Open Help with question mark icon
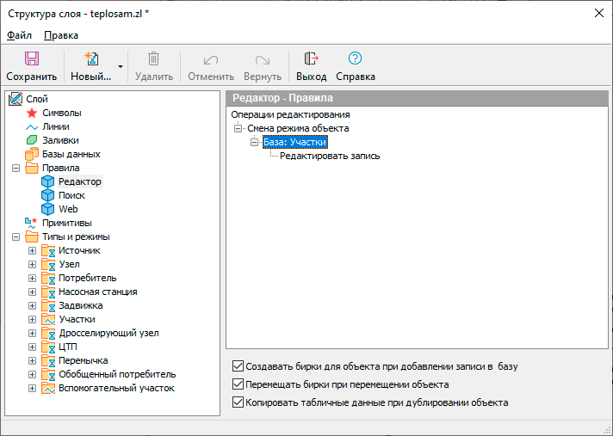The width and height of the screenshot is (613, 436). point(355,58)
